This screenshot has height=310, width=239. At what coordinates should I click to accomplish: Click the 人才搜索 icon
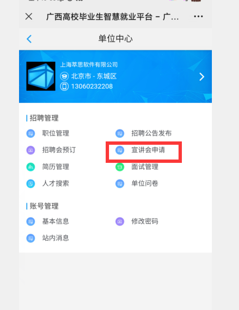(x=30, y=184)
